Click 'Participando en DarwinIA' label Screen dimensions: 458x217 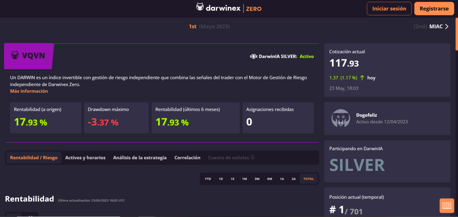(x=356, y=149)
